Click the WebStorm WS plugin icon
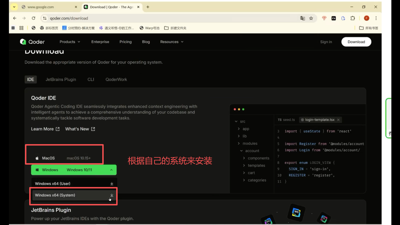Viewport: 400px width, 225px height. click(x=296, y=213)
